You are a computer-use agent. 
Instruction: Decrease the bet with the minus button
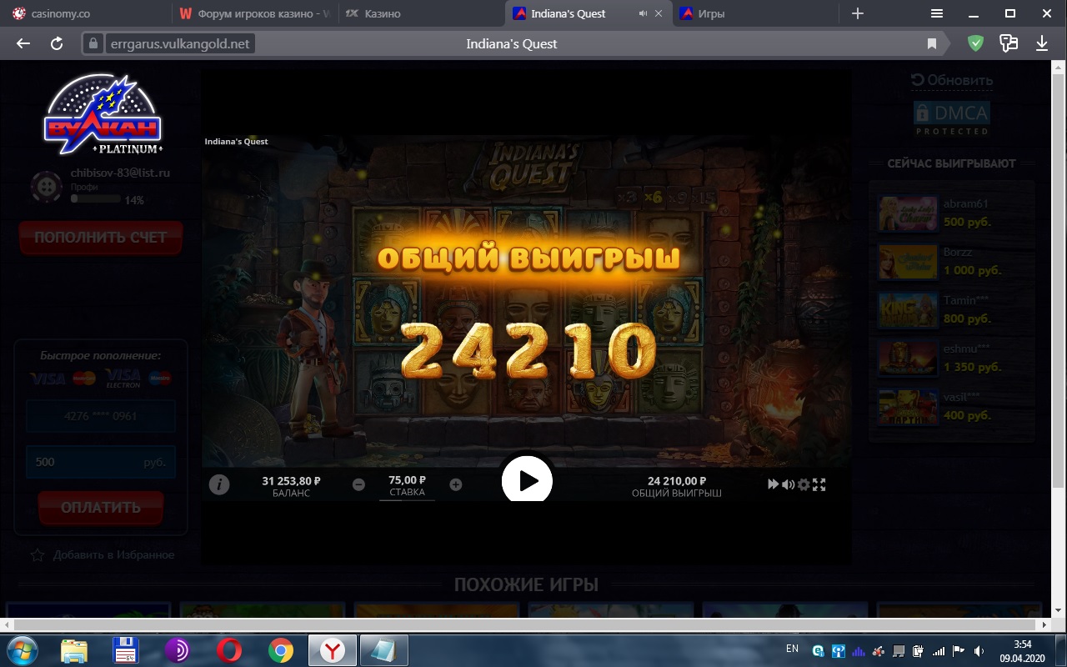tap(358, 484)
